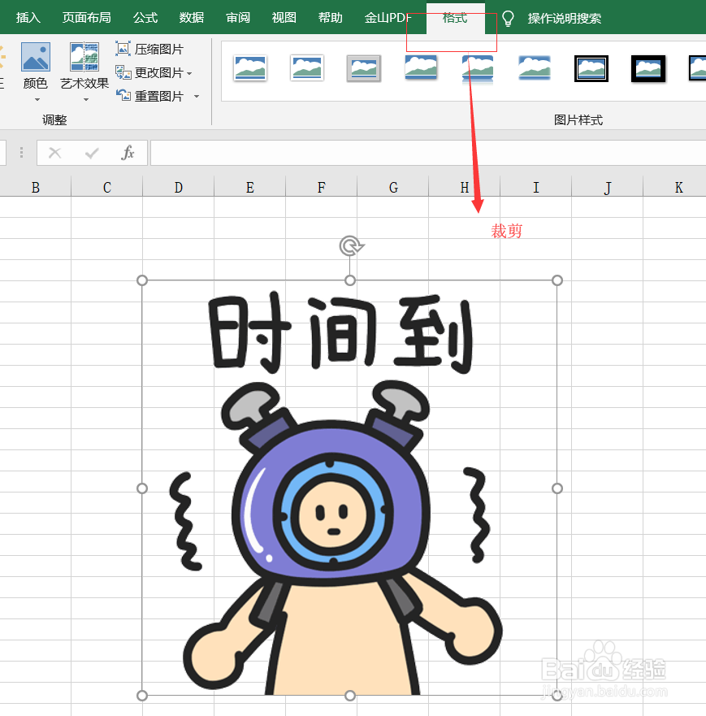Apply the first picture style thumbnail
This screenshot has height=716, width=706.
point(249,68)
